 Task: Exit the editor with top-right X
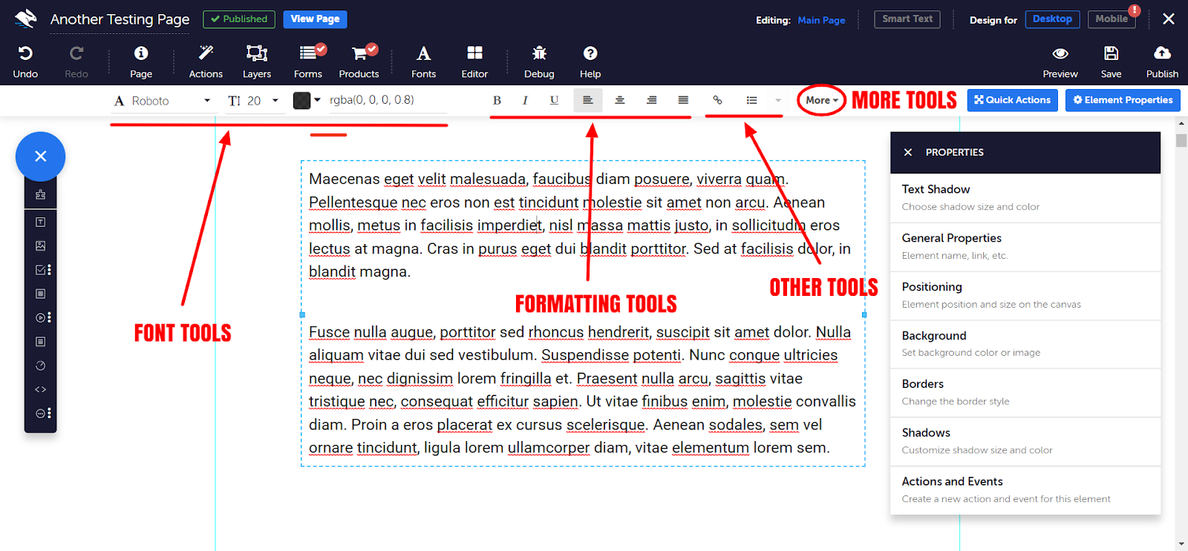[1169, 19]
